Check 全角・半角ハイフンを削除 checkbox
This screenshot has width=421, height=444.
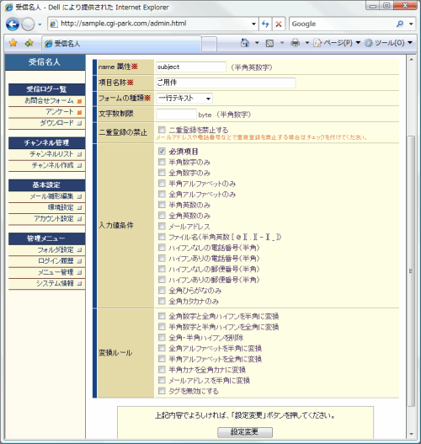click(162, 337)
